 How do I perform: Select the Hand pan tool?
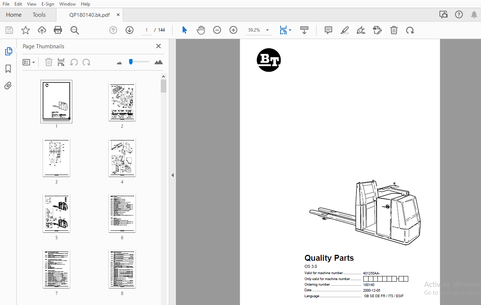pos(201,30)
